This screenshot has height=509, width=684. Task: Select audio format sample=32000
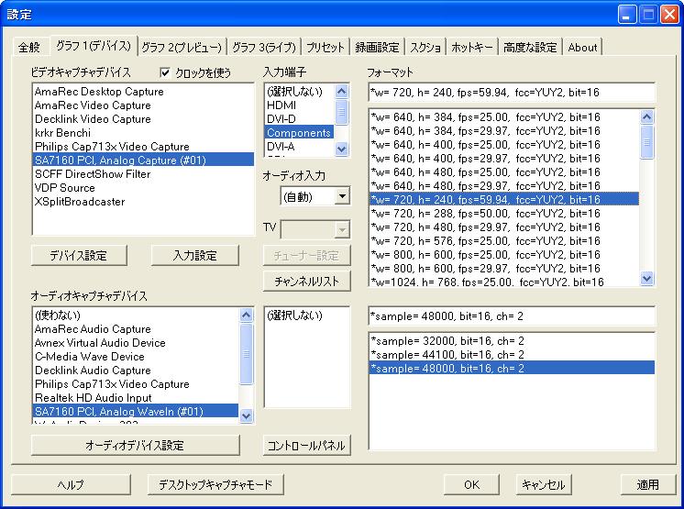(512, 340)
